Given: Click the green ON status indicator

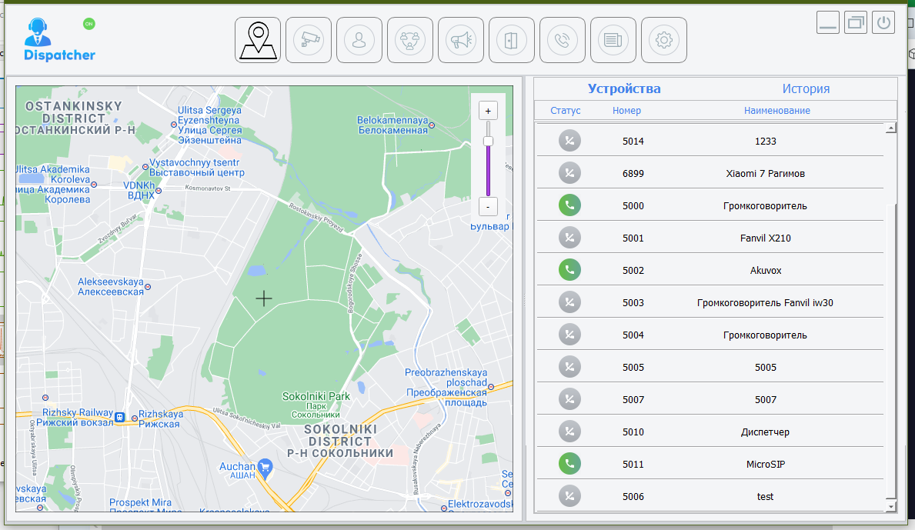Looking at the screenshot, I should pyautogui.click(x=88, y=24).
